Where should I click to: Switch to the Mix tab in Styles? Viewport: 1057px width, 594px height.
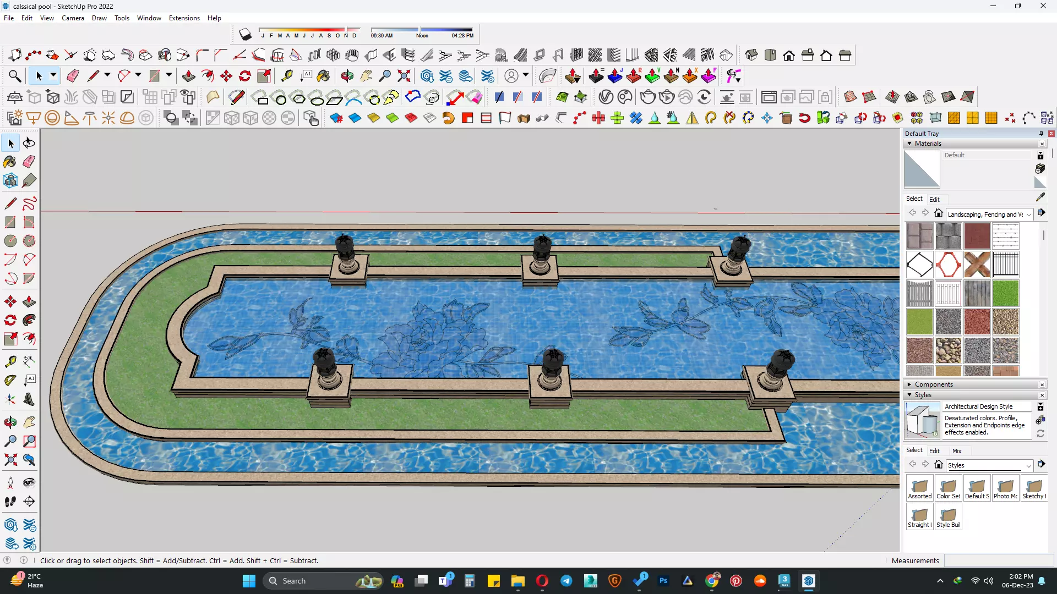(957, 451)
